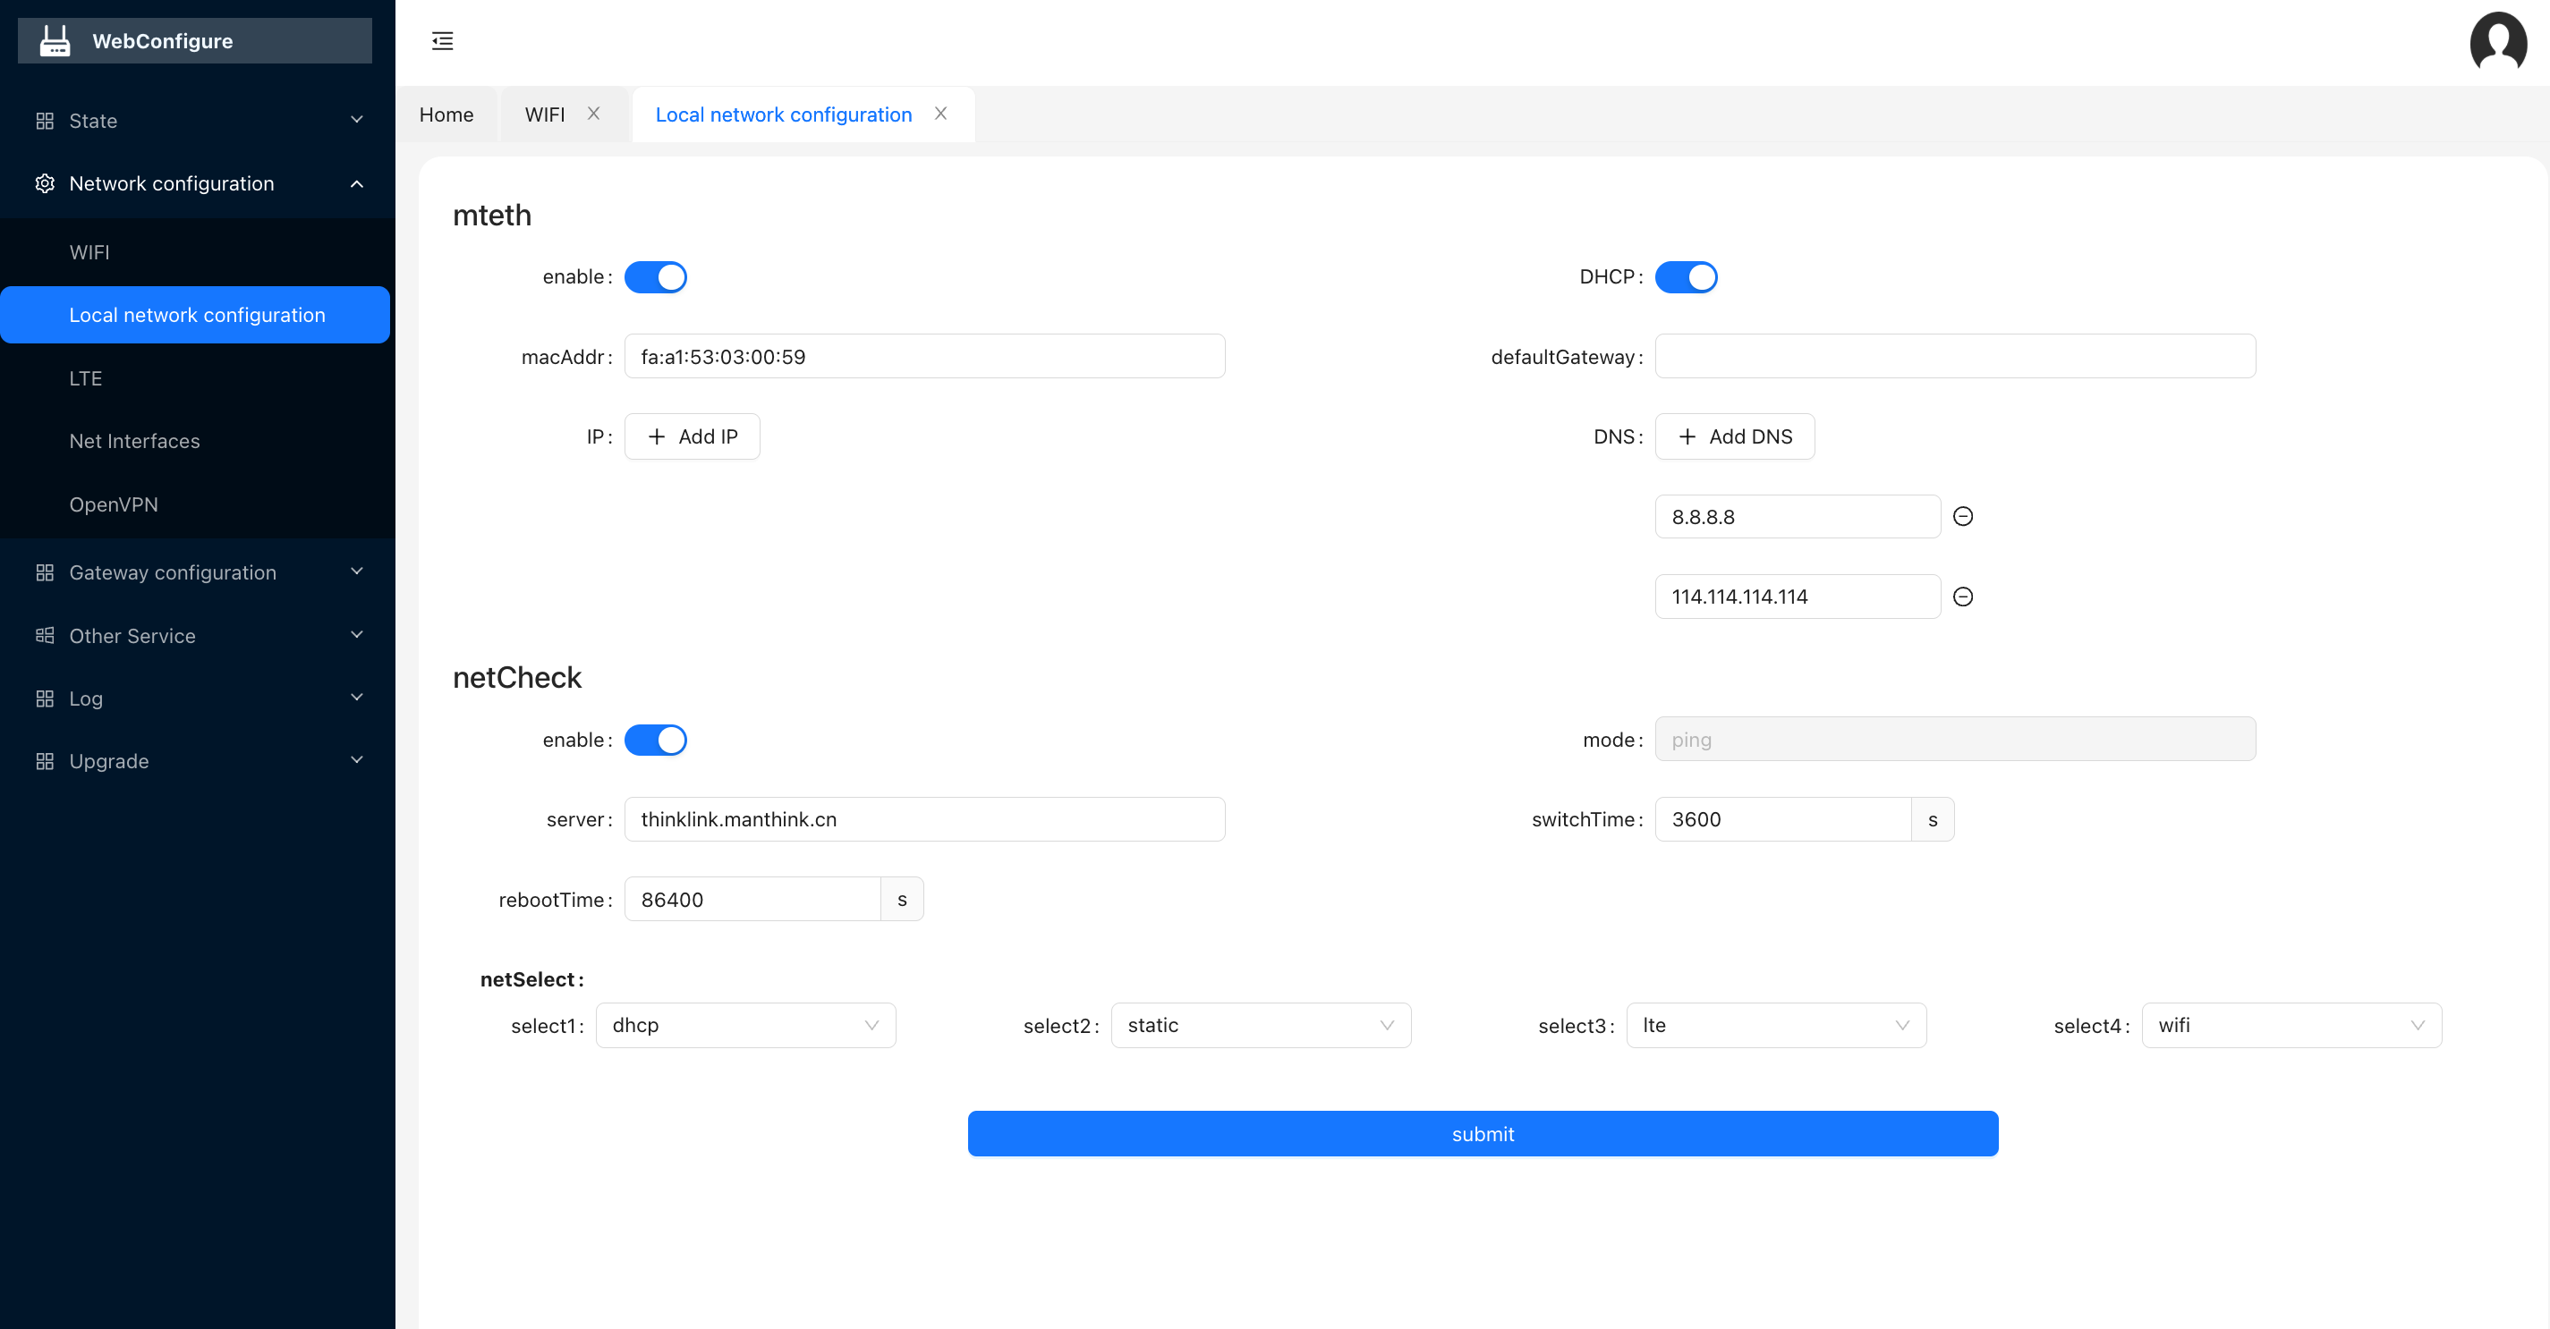
Task: Toggle the mteth enable switch
Action: tap(655, 277)
